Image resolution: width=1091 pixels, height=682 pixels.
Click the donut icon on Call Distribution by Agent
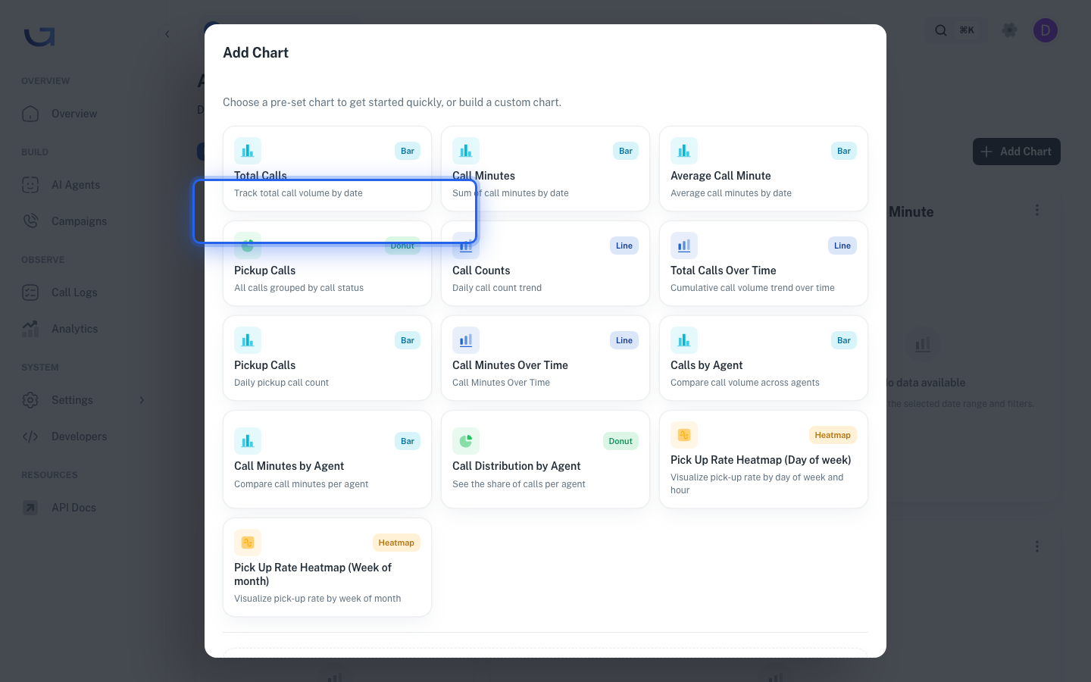coord(466,441)
